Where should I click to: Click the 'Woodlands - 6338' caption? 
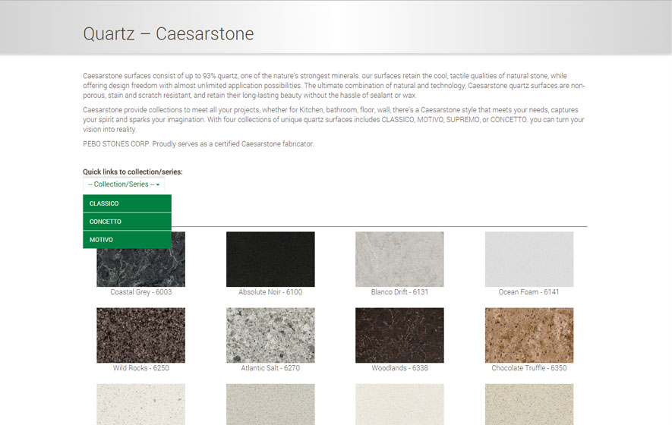(399, 367)
